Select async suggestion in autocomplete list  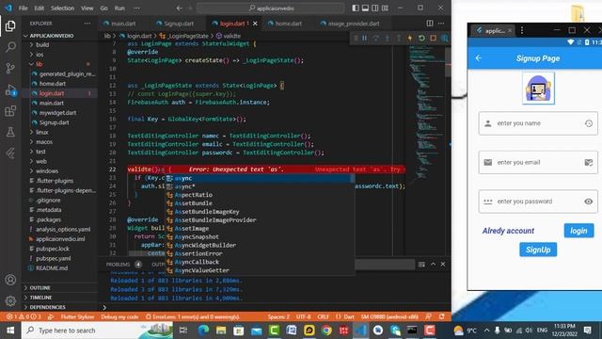pyautogui.click(x=260, y=178)
